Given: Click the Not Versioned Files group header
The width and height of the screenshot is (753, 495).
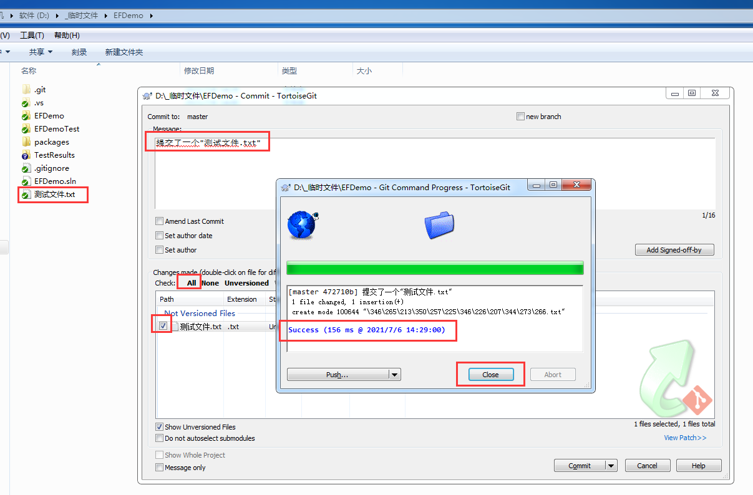Looking at the screenshot, I should 200,314.
